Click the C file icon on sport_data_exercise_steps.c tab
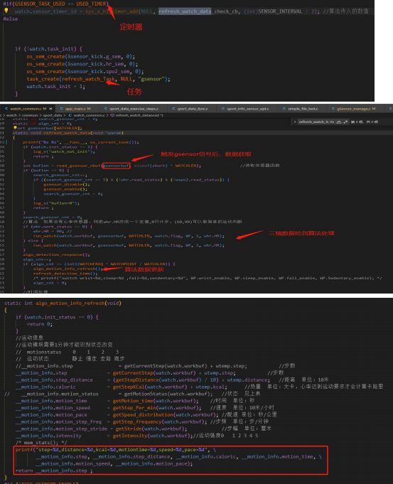The image size is (393, 484). pyautogui.click(x=106, y=109)
